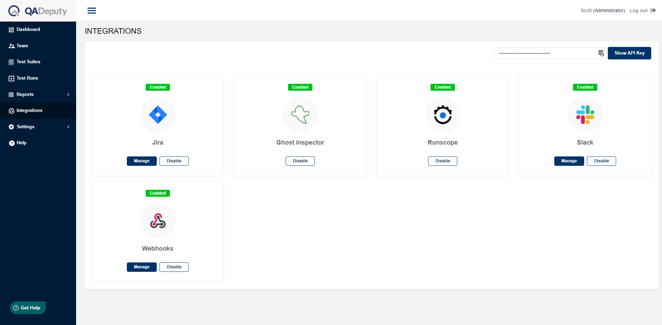Disable the Webhooks integration
This screenshot has width=662, height=325.
point(174,267)
